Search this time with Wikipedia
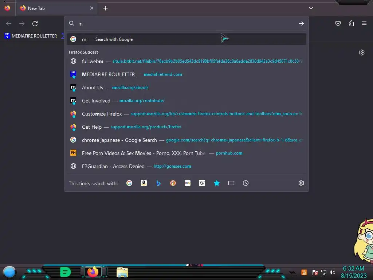373x280 pixels. coord(202,183)
